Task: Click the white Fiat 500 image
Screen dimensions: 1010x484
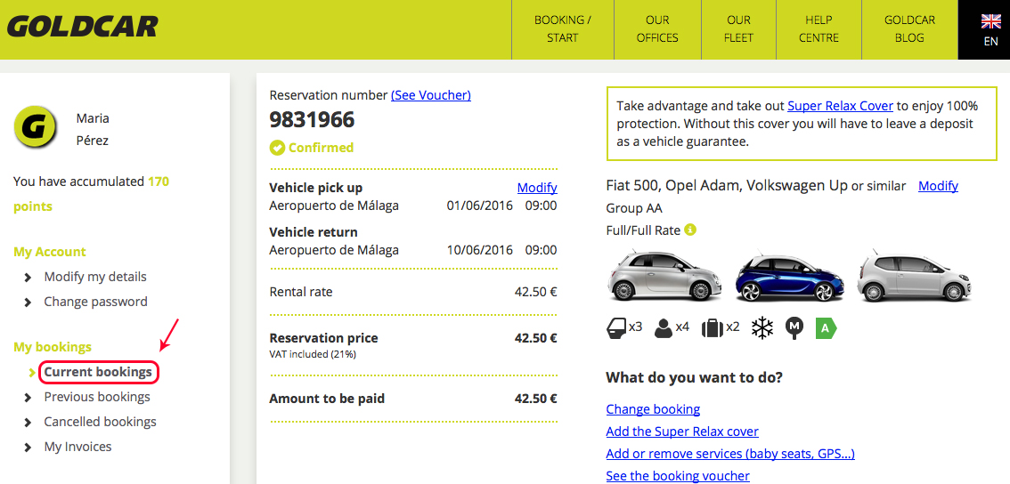Action: 664,277
